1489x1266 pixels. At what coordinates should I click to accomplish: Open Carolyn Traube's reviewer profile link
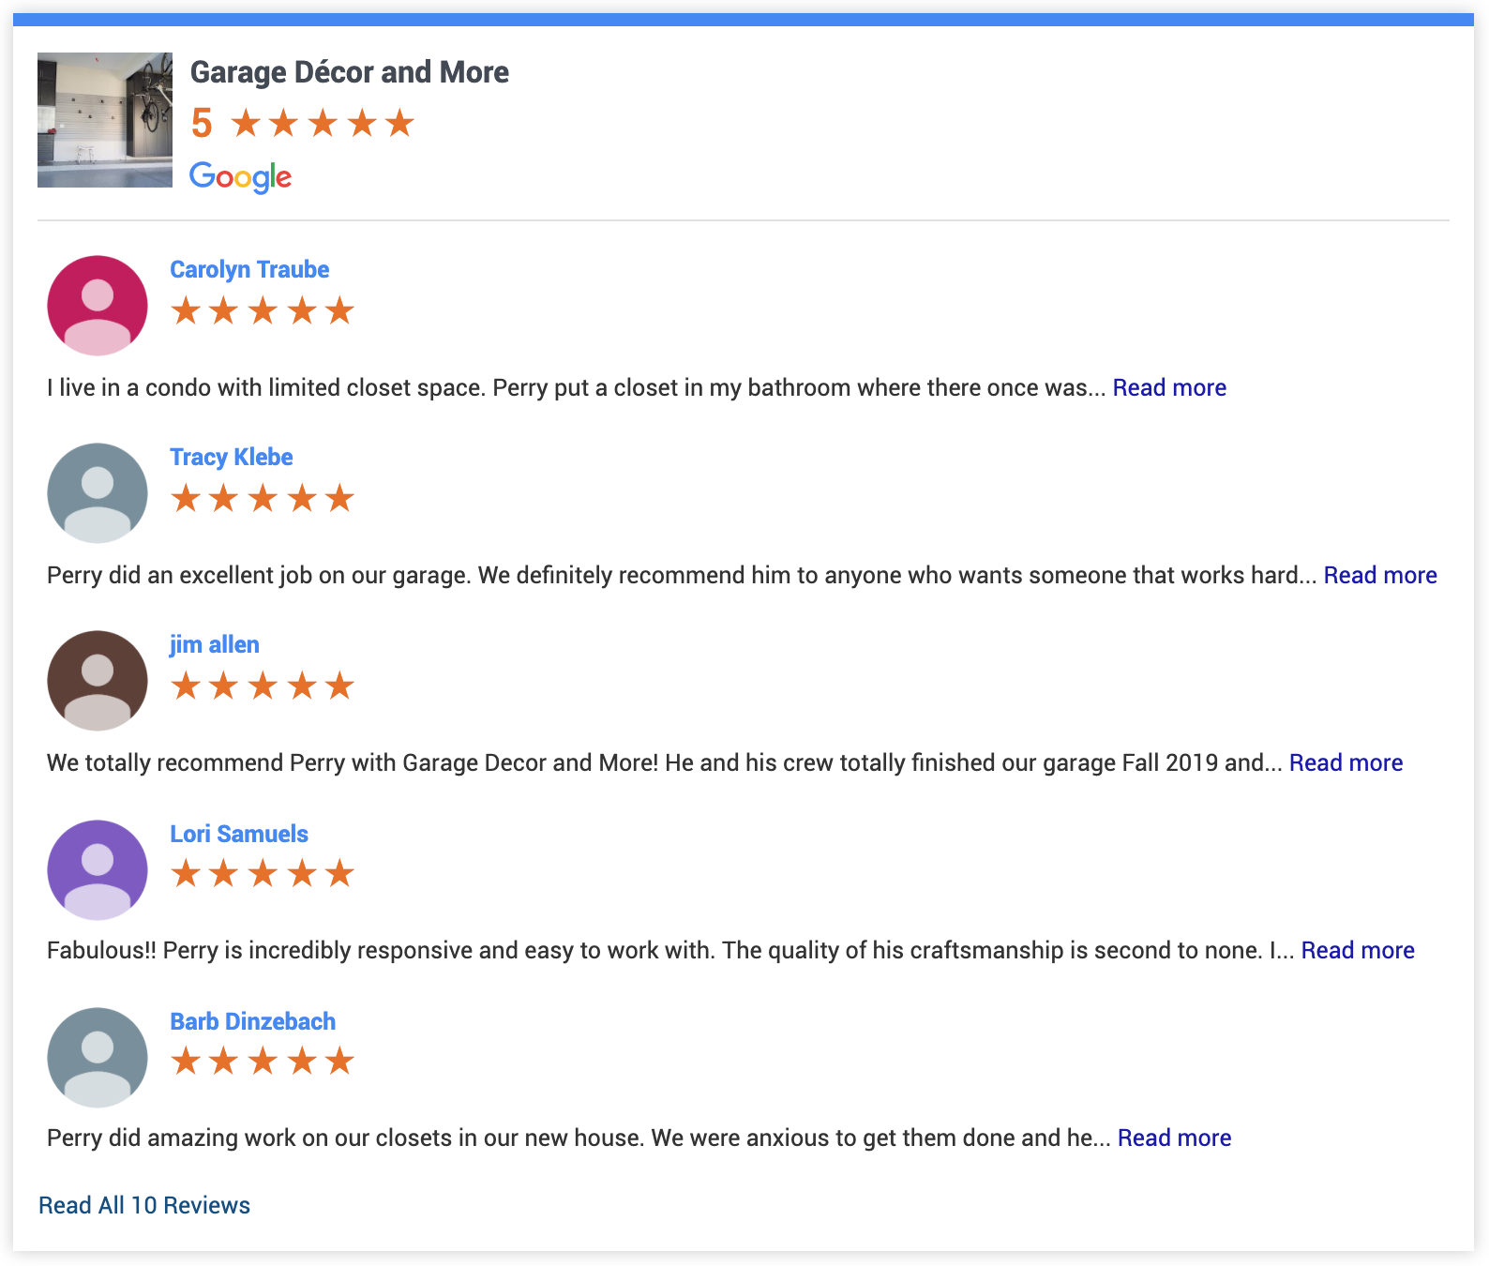coord(249,270)
